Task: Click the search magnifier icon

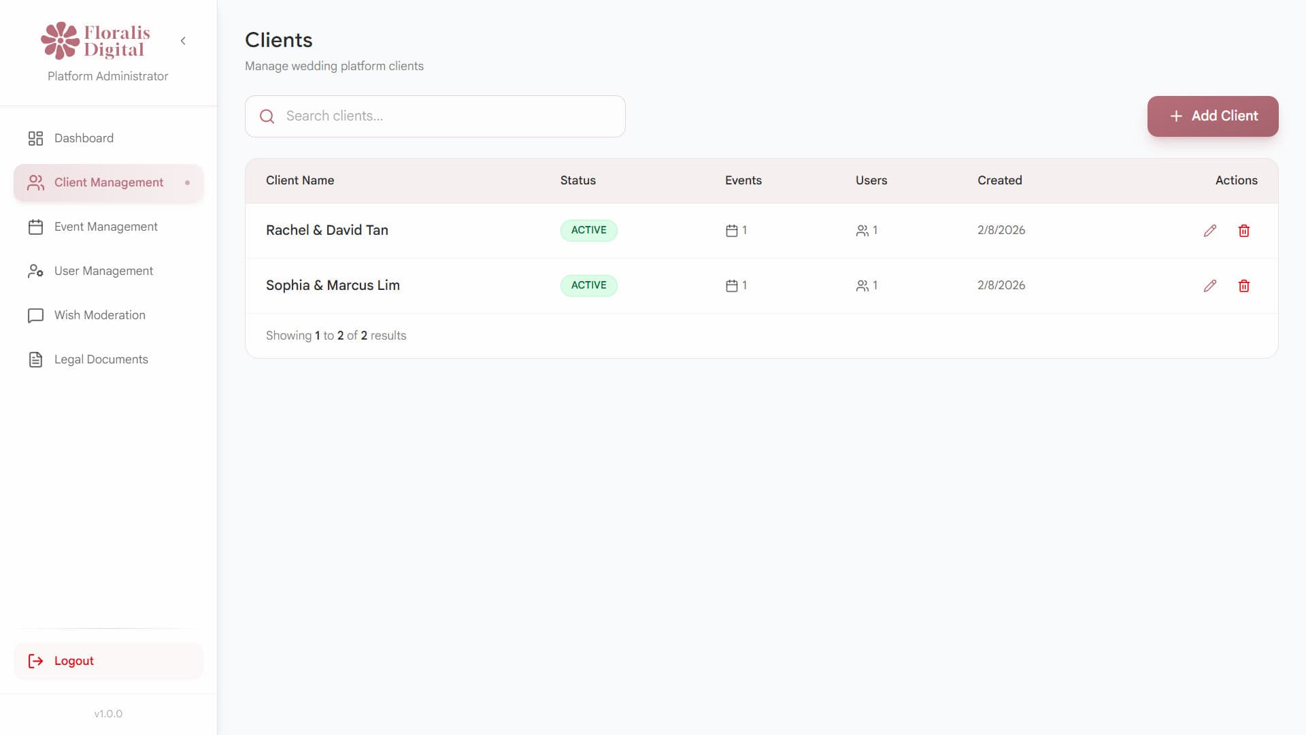Action: pyautogui.click(x=267, y=116)
